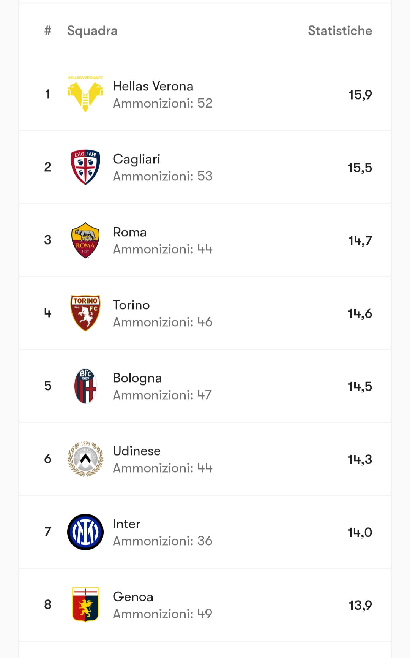Click the Bologna BFC logo
The height and width of the screenshot is (658, 410).
(85, 386)
